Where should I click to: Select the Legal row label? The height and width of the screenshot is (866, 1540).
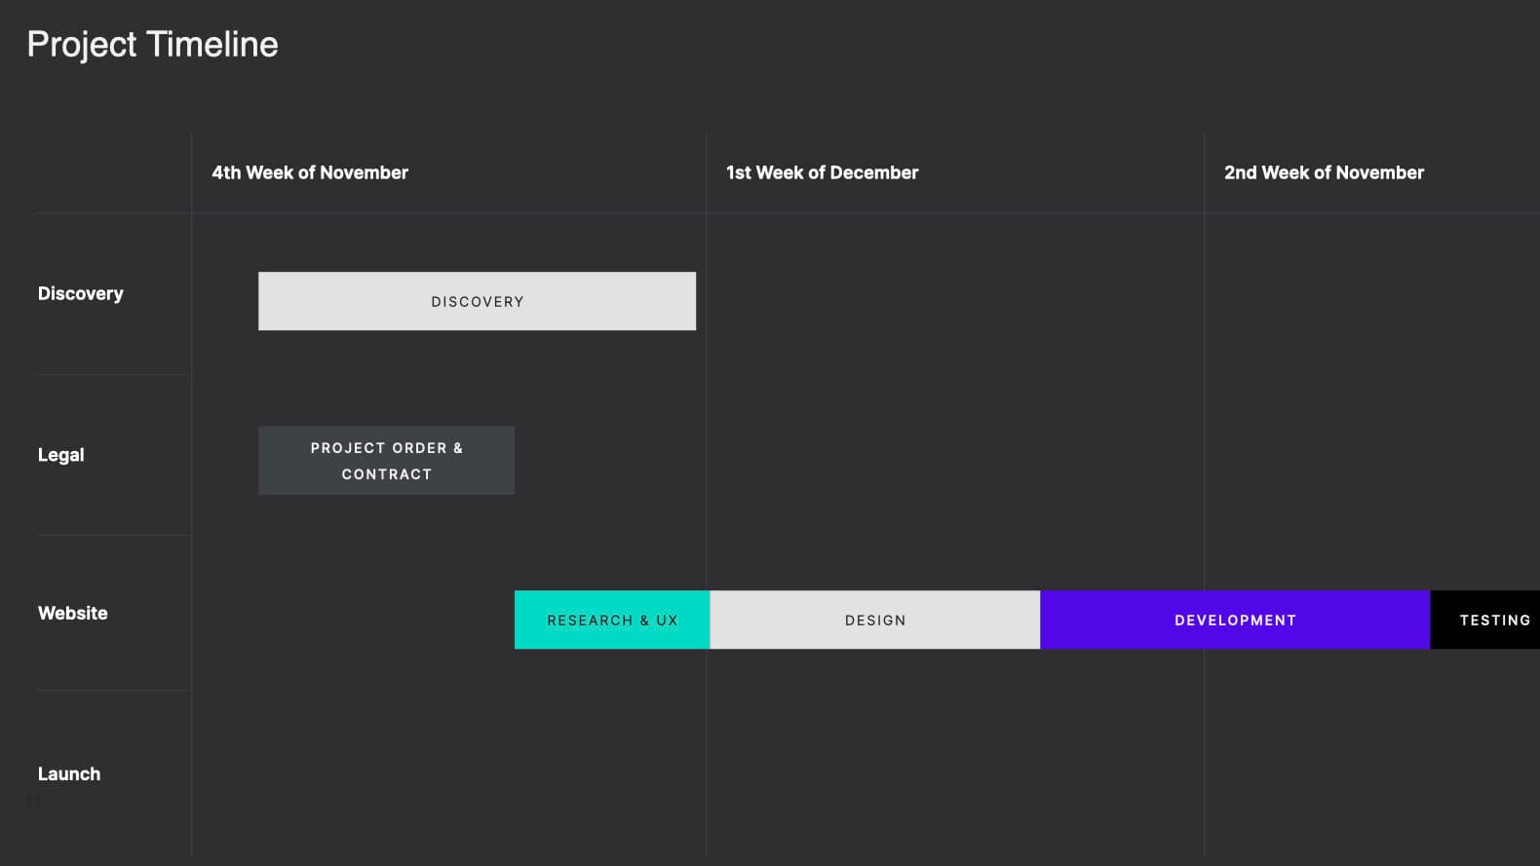pyautogui.click(x=60, y=455)
